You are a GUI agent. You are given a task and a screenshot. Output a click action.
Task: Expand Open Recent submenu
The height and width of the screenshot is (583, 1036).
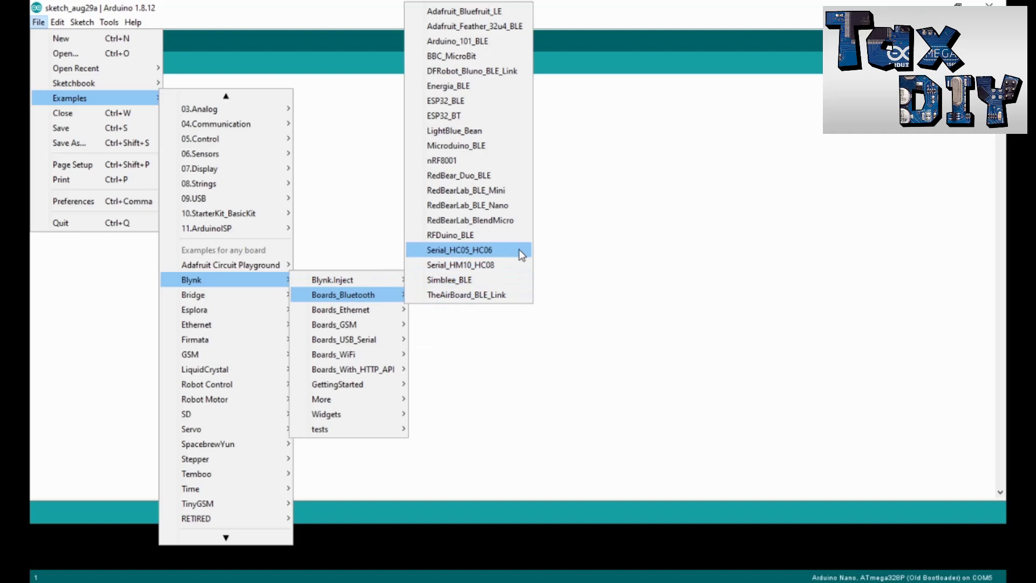pos(96,69)
